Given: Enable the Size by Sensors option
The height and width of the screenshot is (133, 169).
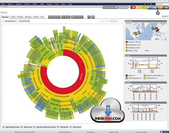Looking at the screenshot, I should click(9, 21).
